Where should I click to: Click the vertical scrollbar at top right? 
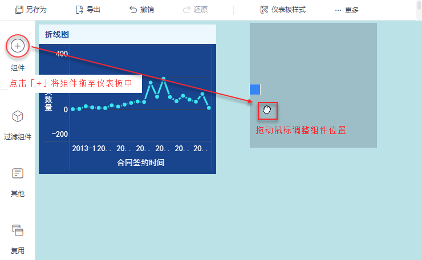pyautogui.click(x=419, y=5)
